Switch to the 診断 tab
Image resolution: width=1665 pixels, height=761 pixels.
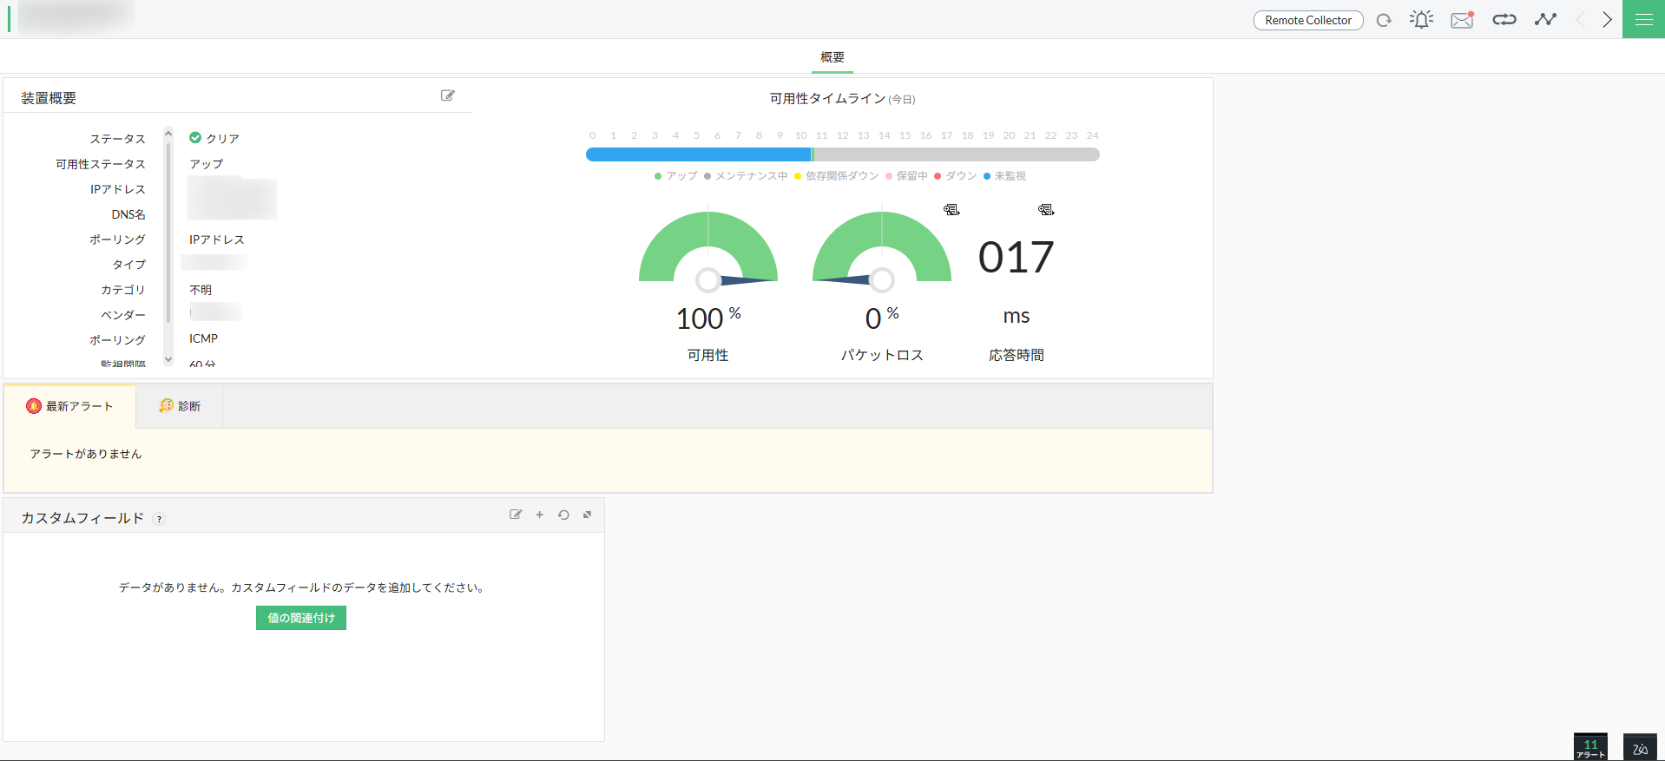tap(180, 406)
